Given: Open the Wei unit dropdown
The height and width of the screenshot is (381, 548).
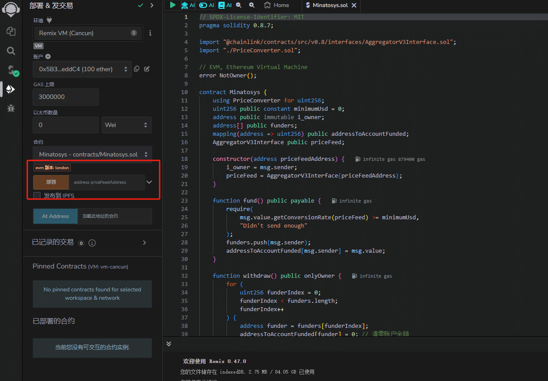Looking at the screenshot, I should 127,125.
